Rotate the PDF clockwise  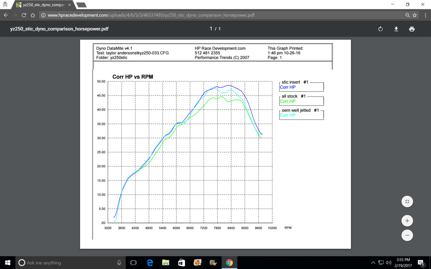(380, 29)
